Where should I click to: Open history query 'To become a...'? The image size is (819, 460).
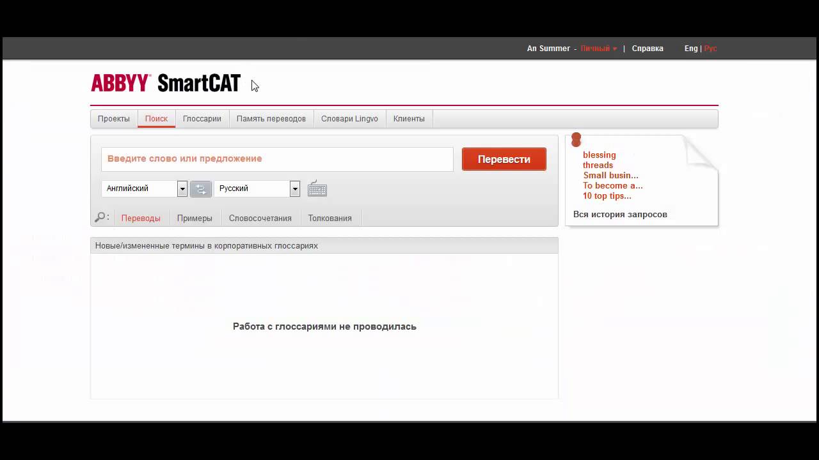(x=613, y=186)
